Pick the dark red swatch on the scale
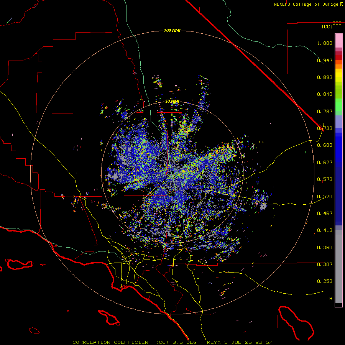Viewport: 345px width, 345px height. 338,57
